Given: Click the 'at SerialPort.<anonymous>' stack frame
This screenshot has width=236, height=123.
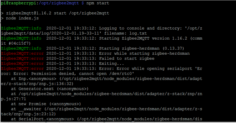Looking at the screenshot, I should [42, 119].
